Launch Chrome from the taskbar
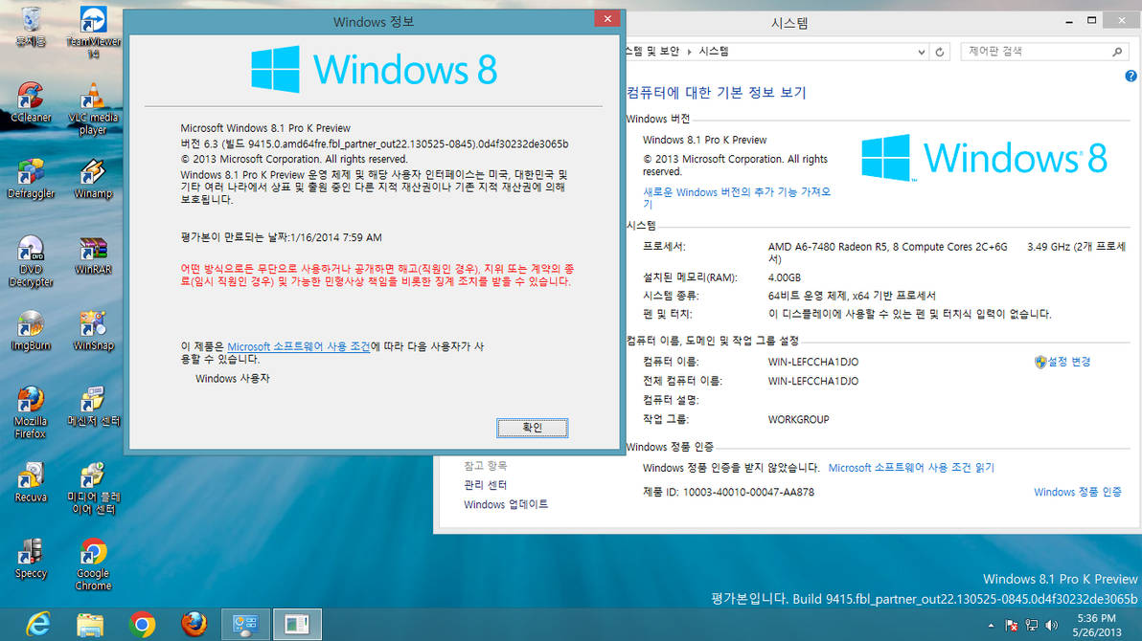The height and width of the screenshot is (641, 1142). click(x=143, y=625)
